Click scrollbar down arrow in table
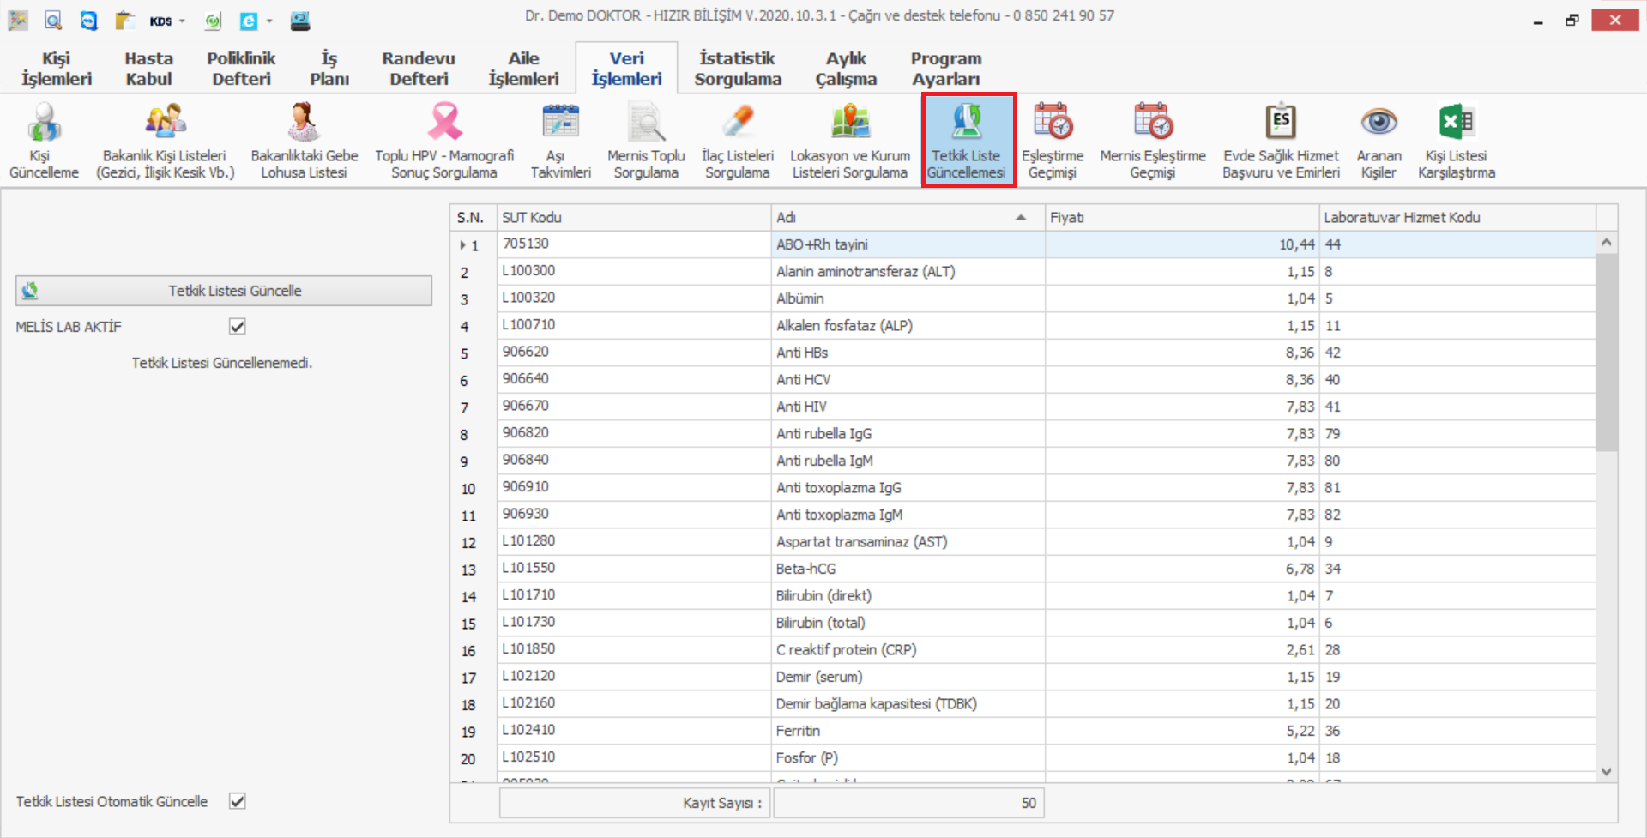1647x838 pixels. [x=1607, y=772]
